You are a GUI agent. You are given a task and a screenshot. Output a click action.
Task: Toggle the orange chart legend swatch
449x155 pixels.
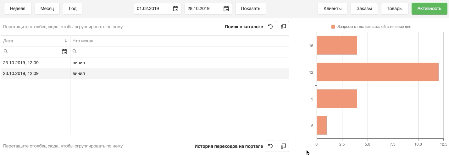(333, 27)
